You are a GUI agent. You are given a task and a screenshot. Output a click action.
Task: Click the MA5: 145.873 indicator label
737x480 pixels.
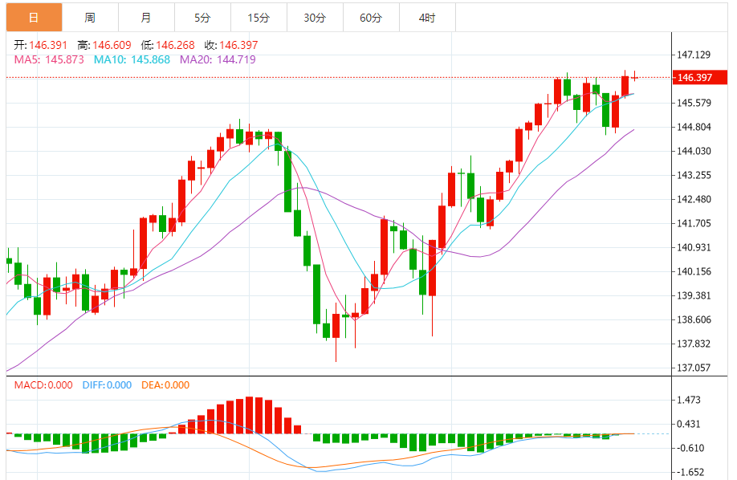point(49,59)
